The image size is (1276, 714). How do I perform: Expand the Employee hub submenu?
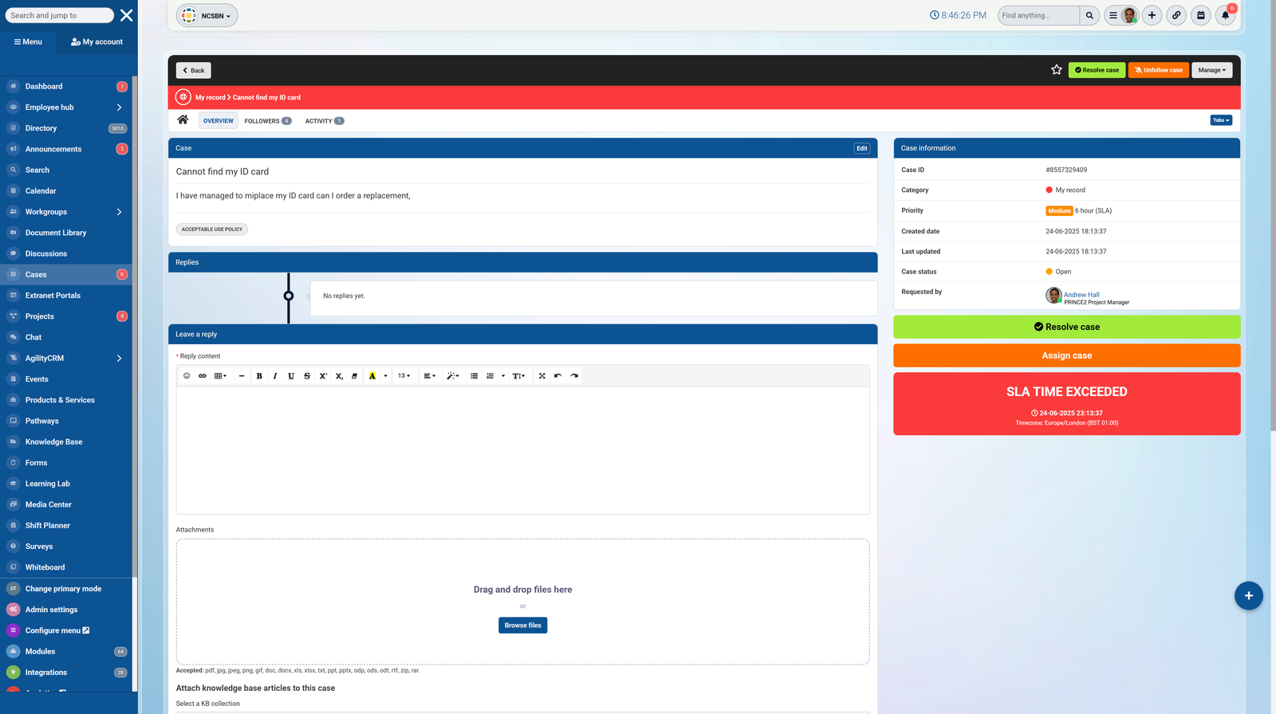click(x=119, y=108)
